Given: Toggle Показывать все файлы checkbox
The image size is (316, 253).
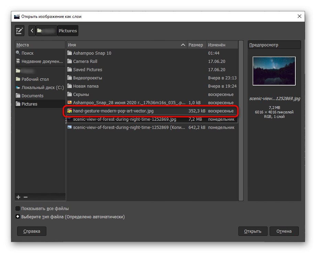Looking at the screenshot, I should click(x=18, y=208).
